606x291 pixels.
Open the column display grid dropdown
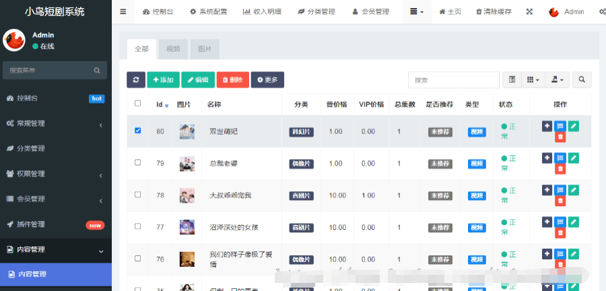point(533,79)
